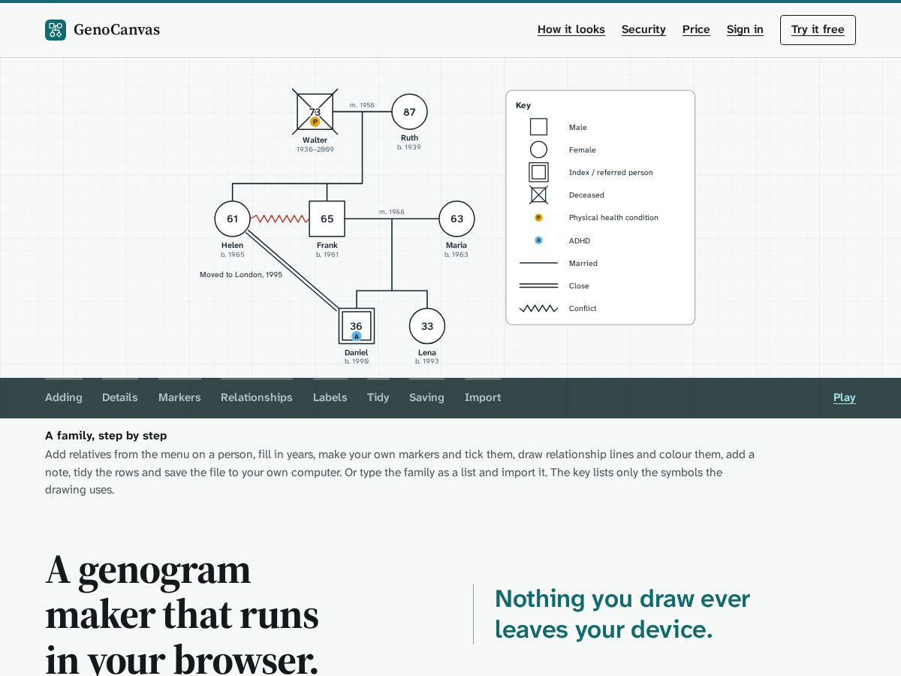Open the Security nav link
901x676 pixels.
pyautogui.click(x=643, y=29)
